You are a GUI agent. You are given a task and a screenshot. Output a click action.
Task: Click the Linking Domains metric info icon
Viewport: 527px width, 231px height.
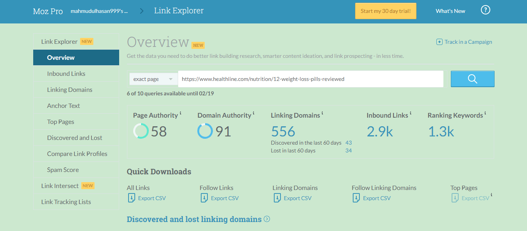click(322, 114)
